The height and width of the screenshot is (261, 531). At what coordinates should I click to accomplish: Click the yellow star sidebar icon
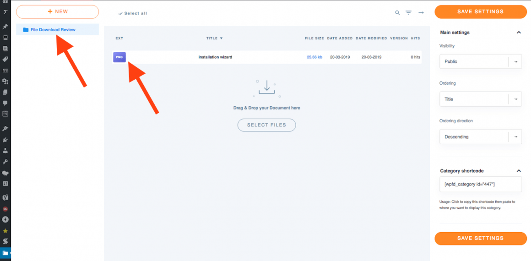pyautogui.click(x=5, y=231)
